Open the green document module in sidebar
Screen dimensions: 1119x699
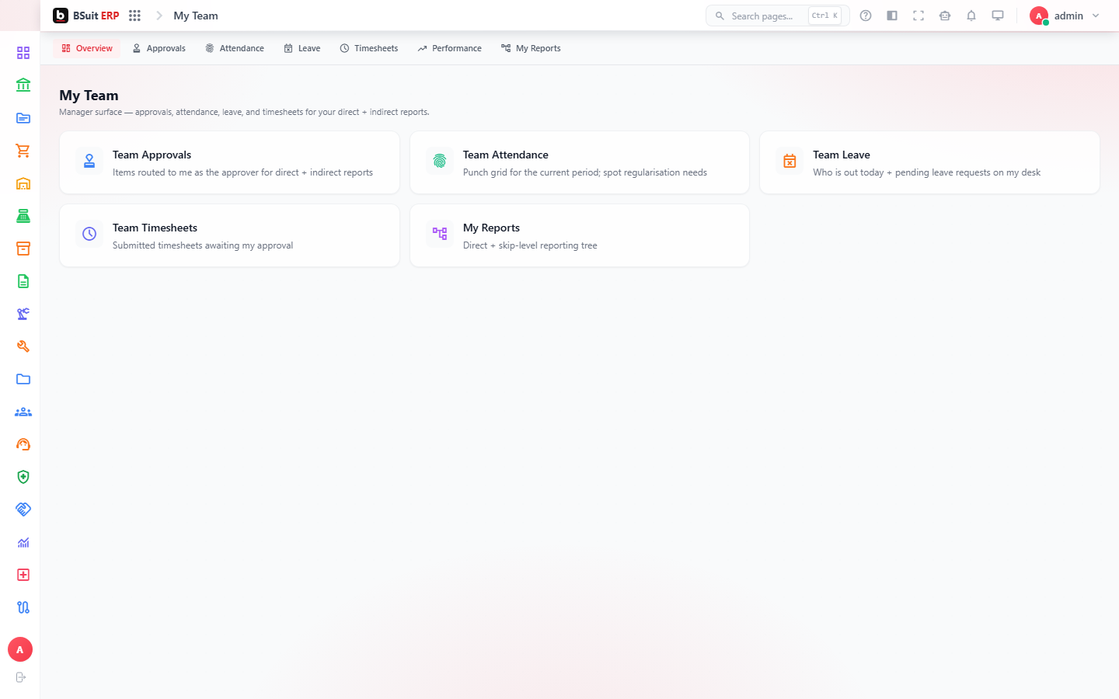point(23,281)
